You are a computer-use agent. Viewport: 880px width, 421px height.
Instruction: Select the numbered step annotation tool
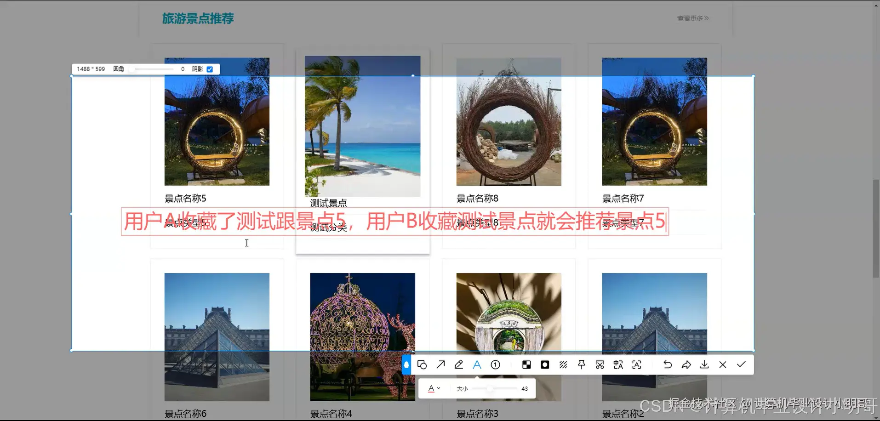(495, 364)
